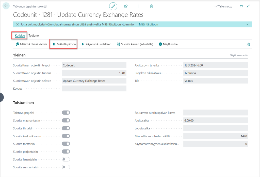This screenshot has width=260, height=177.
Task: Toggle Suorita lauantaisin switch
Action: [66, 159]
